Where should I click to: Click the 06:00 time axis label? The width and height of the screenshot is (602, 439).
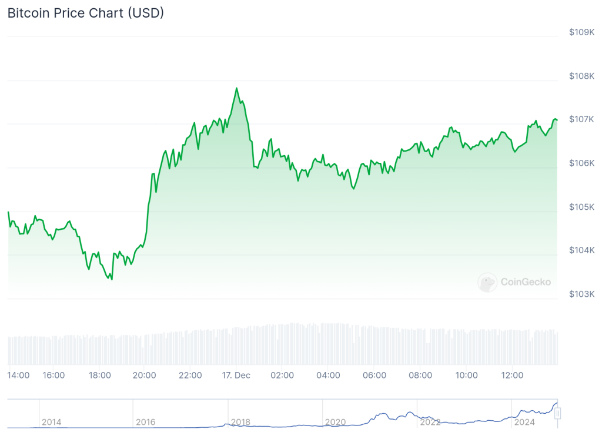click(374, 376)
